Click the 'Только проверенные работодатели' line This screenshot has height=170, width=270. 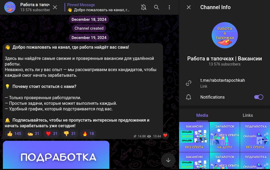(x=43, y=98)
